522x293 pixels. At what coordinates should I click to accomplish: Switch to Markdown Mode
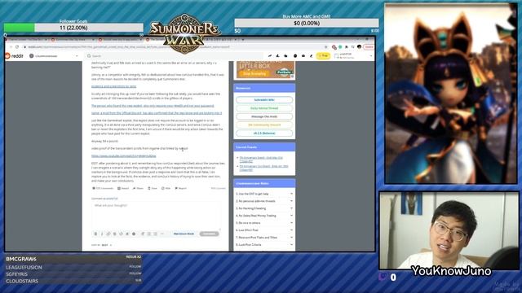(184, 234)
